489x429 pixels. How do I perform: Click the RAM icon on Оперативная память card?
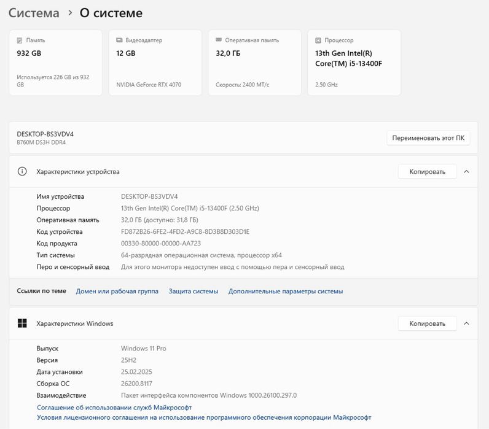pyautogui.click(x=219, y=41)
